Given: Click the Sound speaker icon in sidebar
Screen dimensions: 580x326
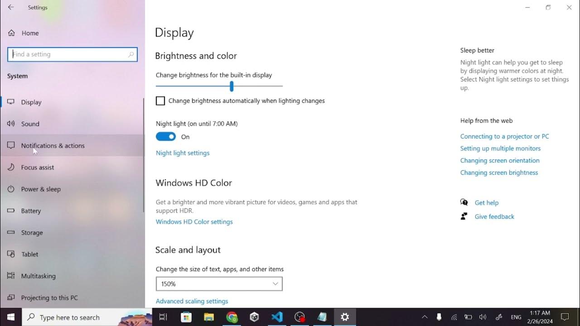Looking at the screenshot, I should tap(11, 124).
